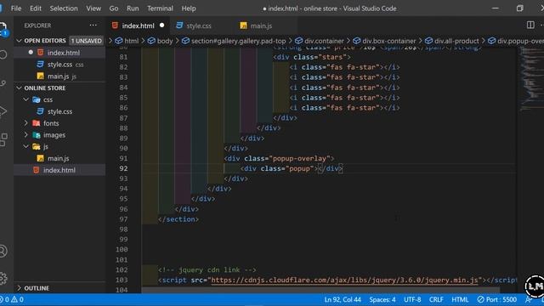
Task: Expand the images folder
Action: pos(26,134)
